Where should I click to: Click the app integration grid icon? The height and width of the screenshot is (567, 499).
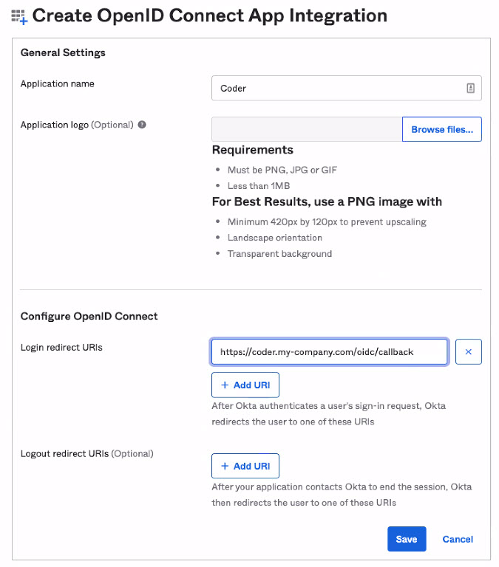(19, 17)
